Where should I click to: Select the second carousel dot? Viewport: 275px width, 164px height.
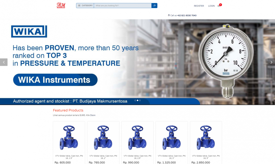pos(138,100)
